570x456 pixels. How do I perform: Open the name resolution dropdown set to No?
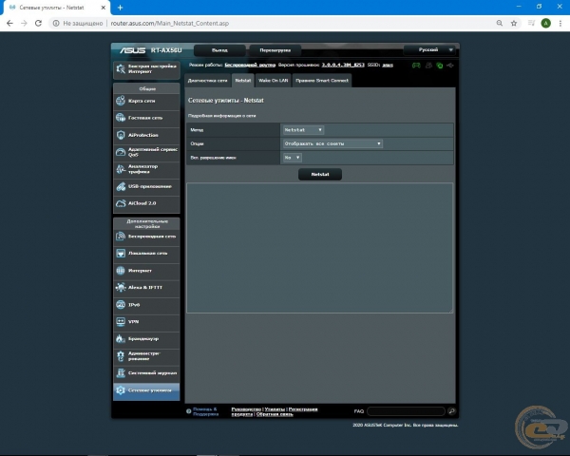[293, 158]
